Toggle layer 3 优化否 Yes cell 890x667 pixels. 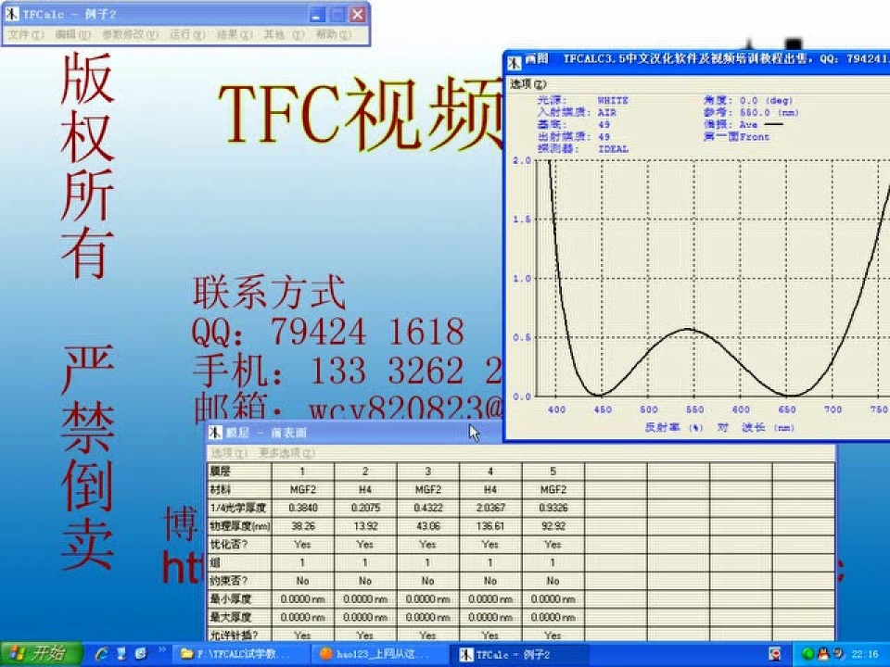pos(428,544)
